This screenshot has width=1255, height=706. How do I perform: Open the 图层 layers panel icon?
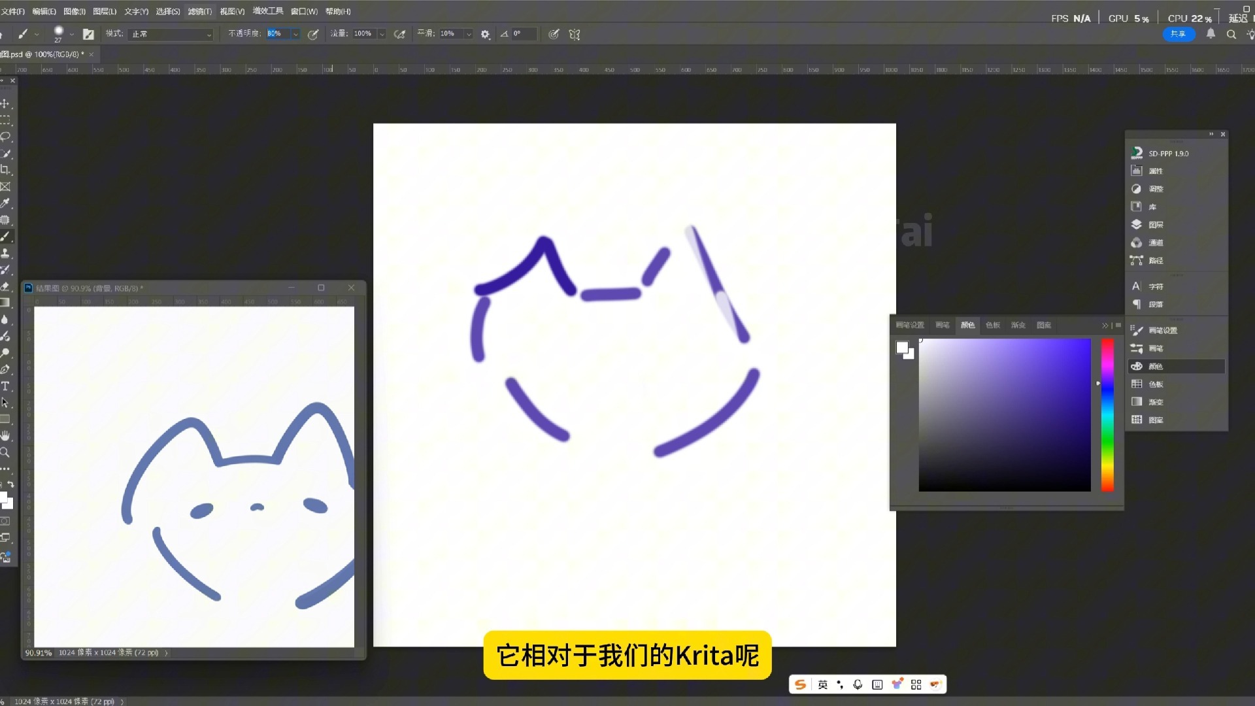tap(1137, 224)
